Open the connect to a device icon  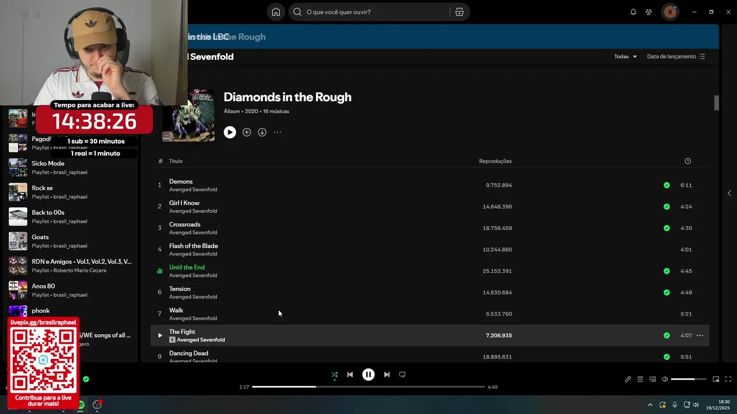tap(652, 379)
